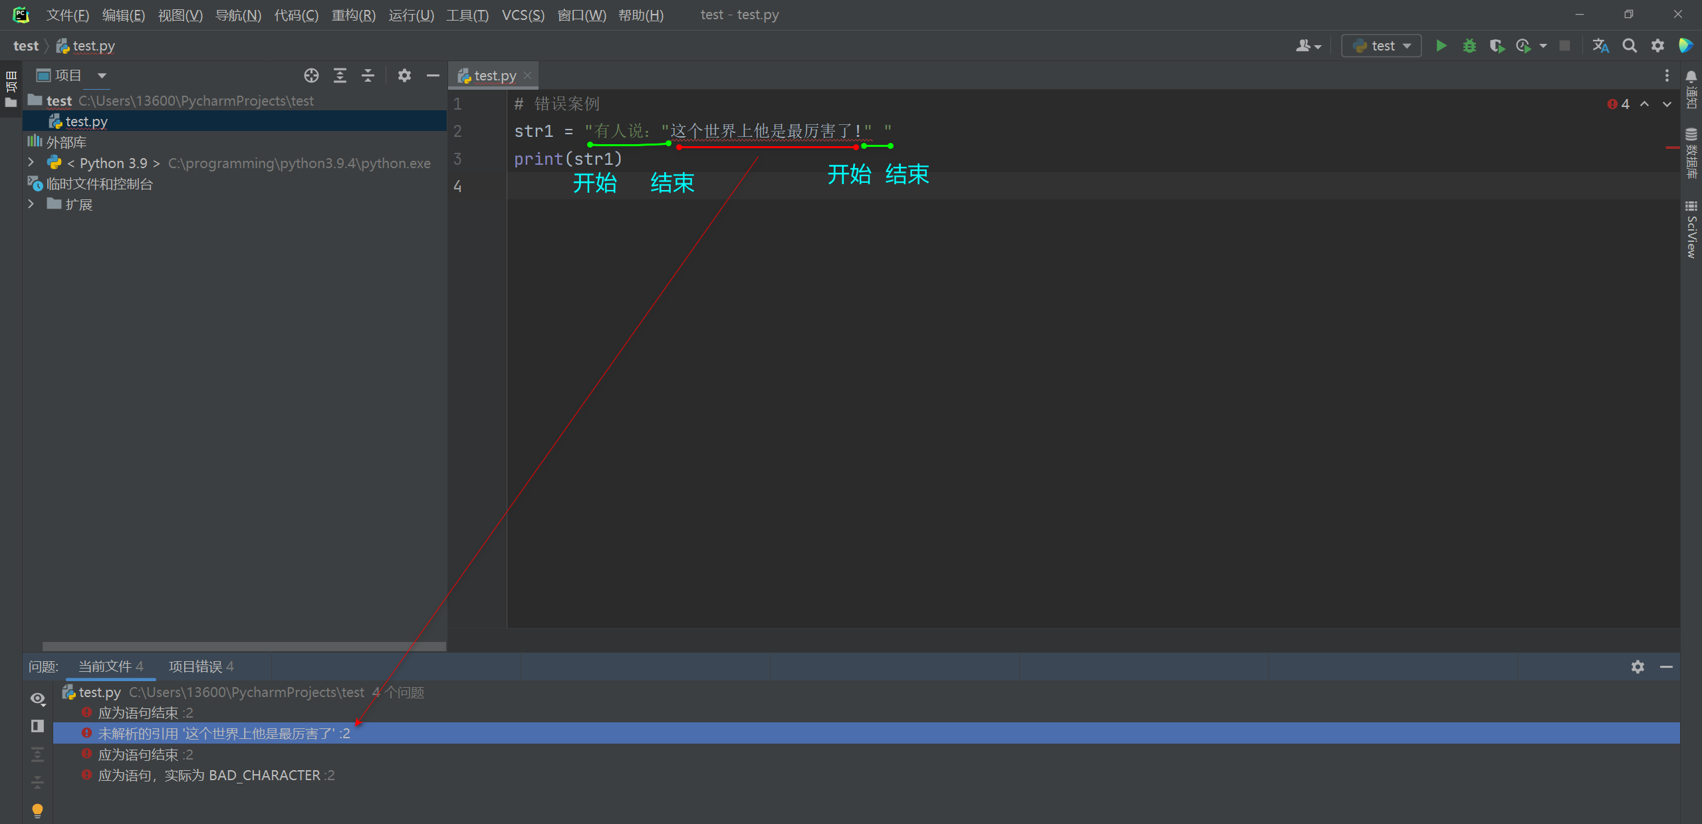Screen dimensions: 1702x824
Task: Click the project panel horizontal scrollbar
Action: coord(243,646)
